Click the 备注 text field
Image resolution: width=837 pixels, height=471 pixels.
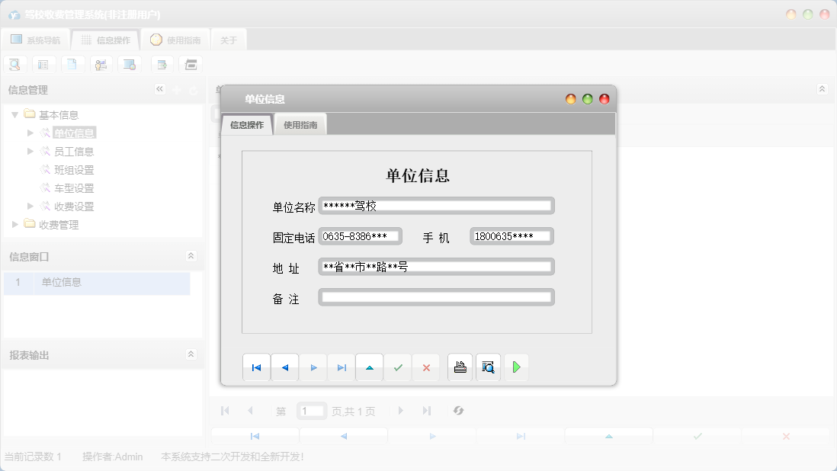click(x=436, y=297)
